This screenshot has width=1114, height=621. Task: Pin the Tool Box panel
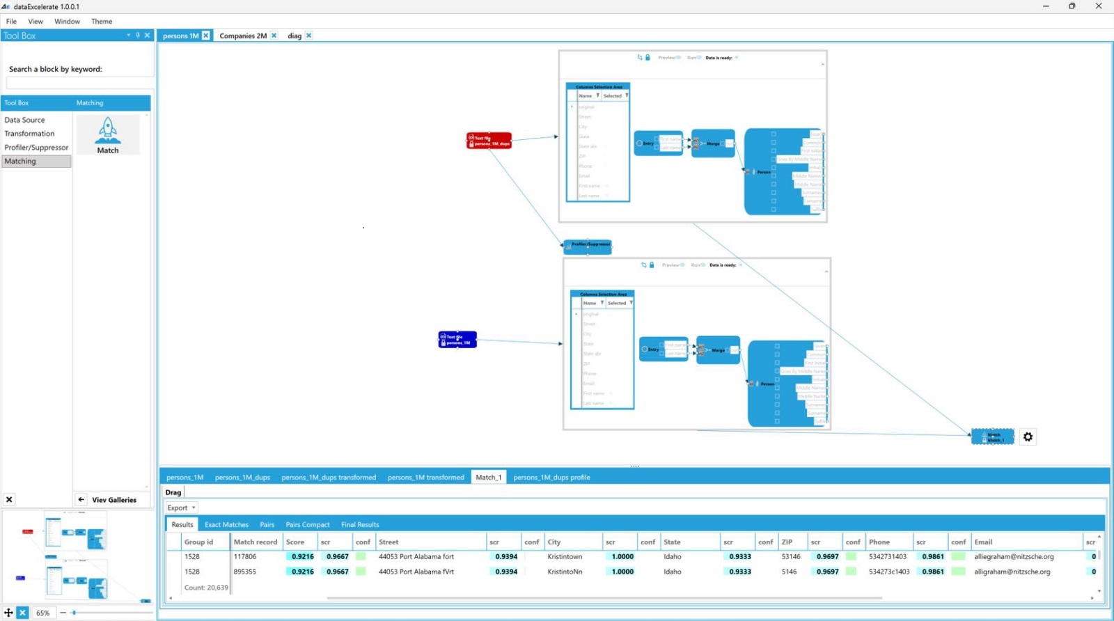point(138,36)
